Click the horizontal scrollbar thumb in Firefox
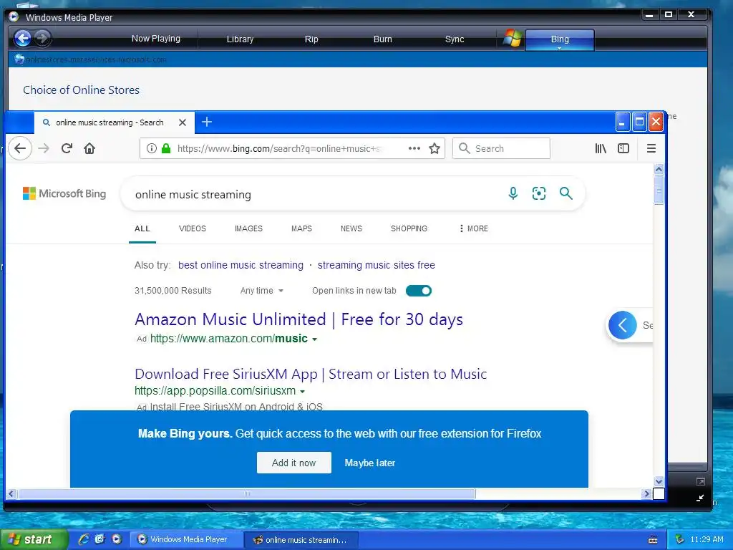The width and height of the screenshot is (733, 550). coord(246,493)
